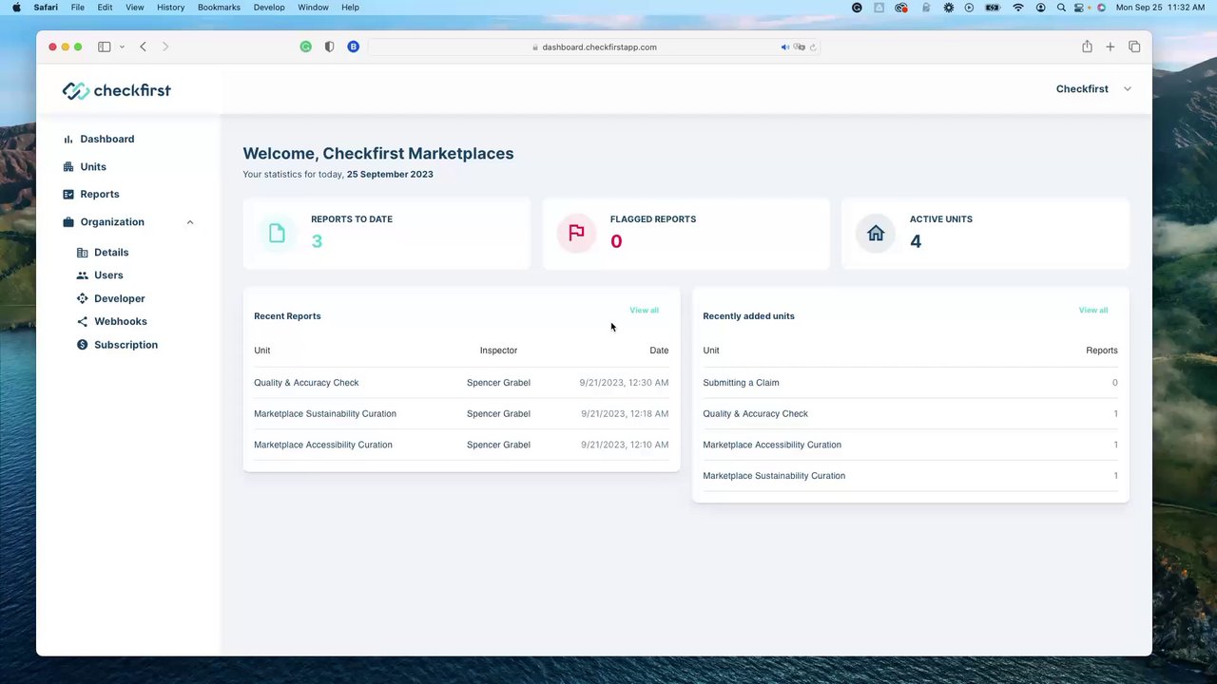Screen dimensions: 1217x684
Task: Click the Grammarly extension icon in Safari toolbar
Action: (306, 47)
